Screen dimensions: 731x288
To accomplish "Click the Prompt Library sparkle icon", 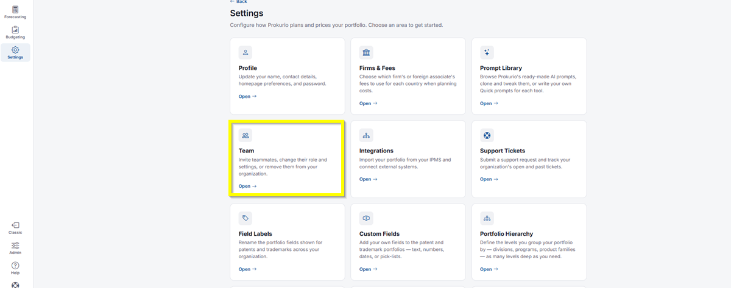I will coord(487,52).
